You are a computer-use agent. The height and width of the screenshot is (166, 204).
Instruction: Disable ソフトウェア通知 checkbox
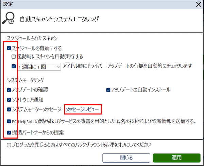pyautogui.click(x=9, y=100)
